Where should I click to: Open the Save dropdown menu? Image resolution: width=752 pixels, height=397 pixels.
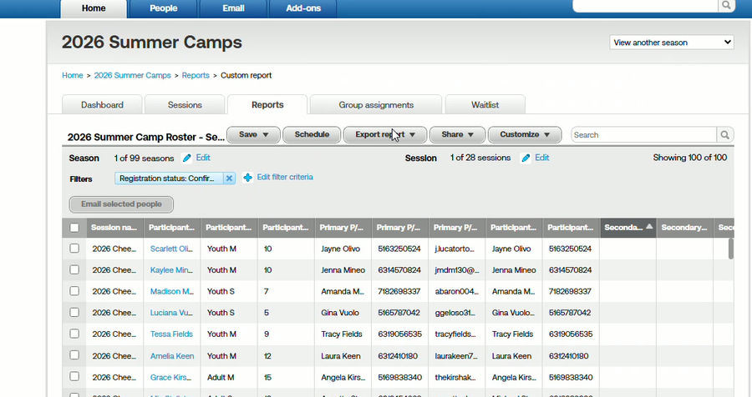coord(254,134)
